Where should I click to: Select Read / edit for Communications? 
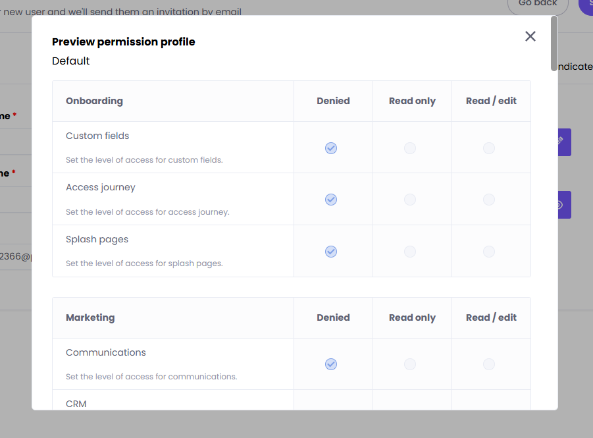click(x=489, y=364)
